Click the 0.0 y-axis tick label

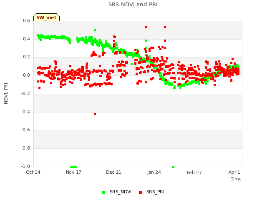(27, 75)
